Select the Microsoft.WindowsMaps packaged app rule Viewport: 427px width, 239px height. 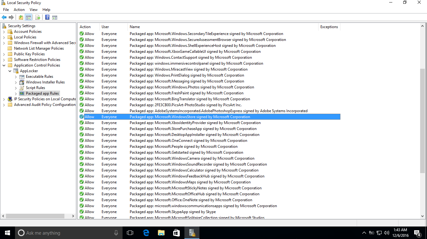click(209, 182)
